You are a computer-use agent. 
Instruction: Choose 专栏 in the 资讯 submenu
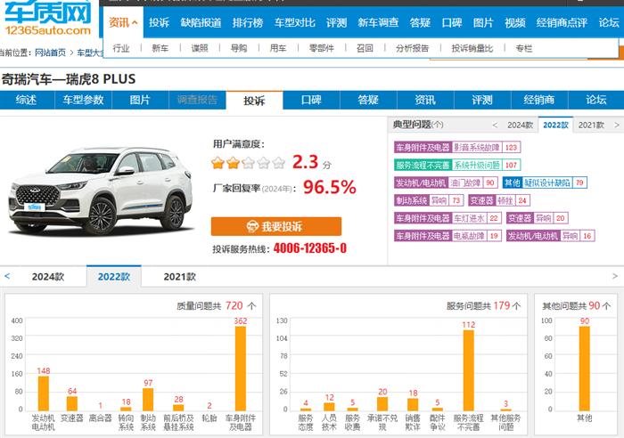pos(524,48)
